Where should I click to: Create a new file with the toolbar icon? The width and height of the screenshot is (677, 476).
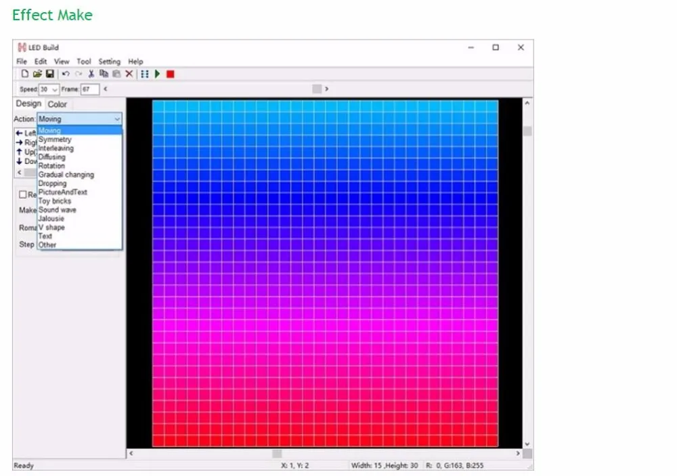tap(25, 74)
